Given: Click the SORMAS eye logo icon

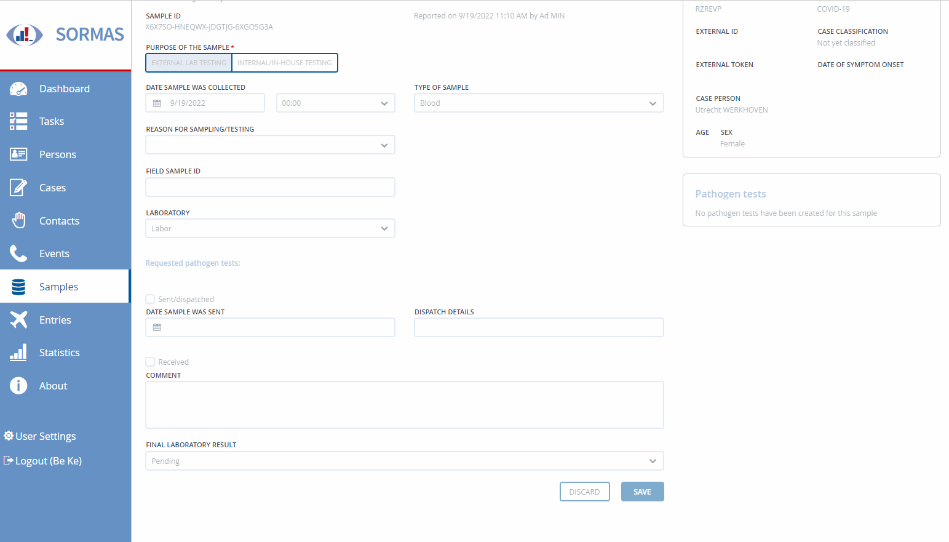Looking at the screenshot, I should point(25,34).
